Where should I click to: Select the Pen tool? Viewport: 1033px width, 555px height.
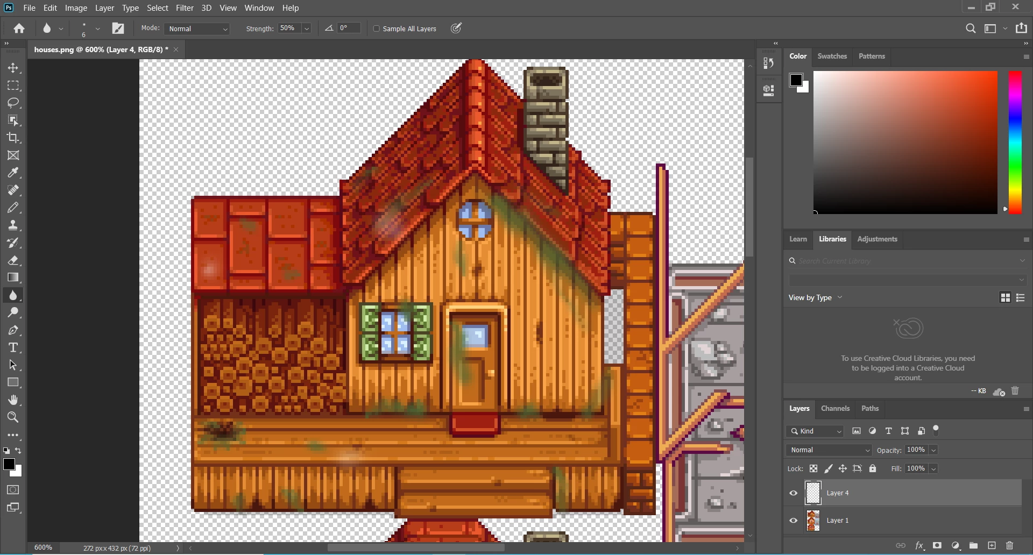(13, 330)
